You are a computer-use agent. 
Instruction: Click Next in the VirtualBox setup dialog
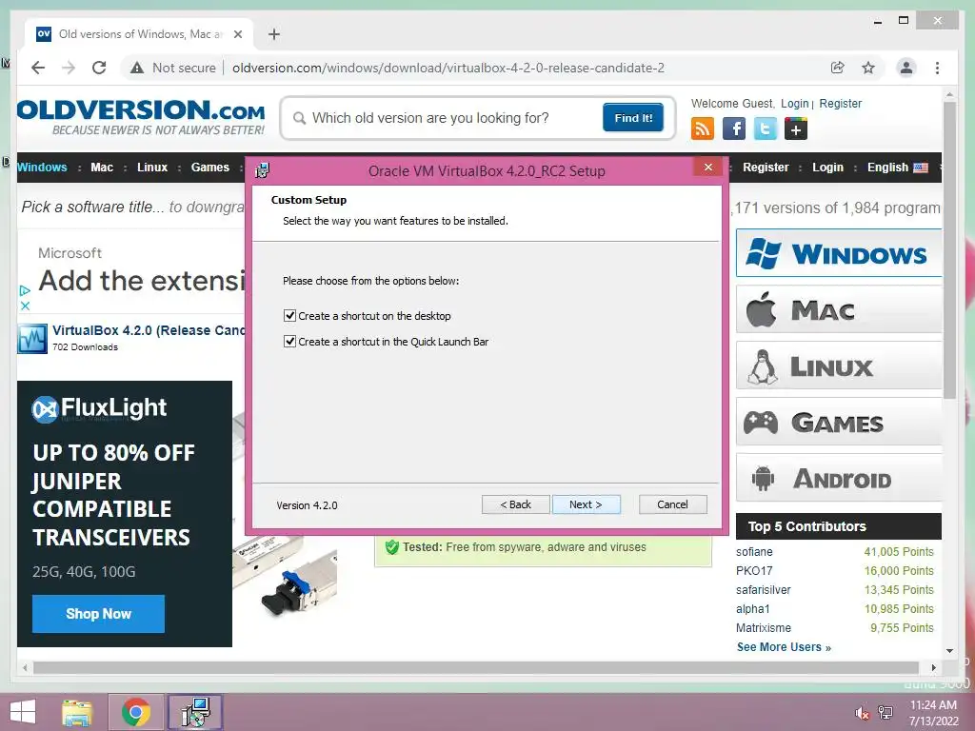pos(586,504)
